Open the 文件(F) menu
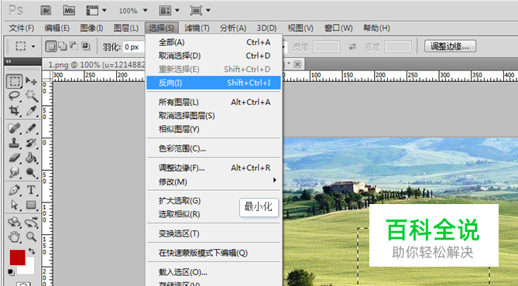Screen dimensions: 518x286 point(22,29)
